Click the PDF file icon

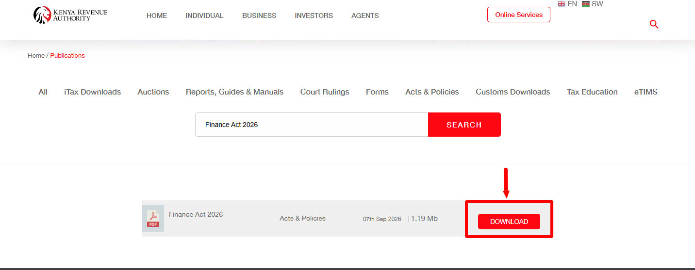153,218
